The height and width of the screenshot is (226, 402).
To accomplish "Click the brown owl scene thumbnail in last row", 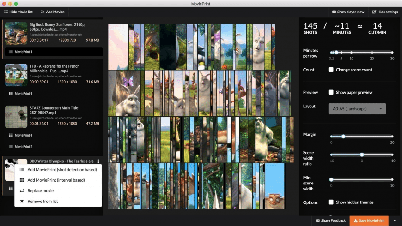I will click(274, 186).
